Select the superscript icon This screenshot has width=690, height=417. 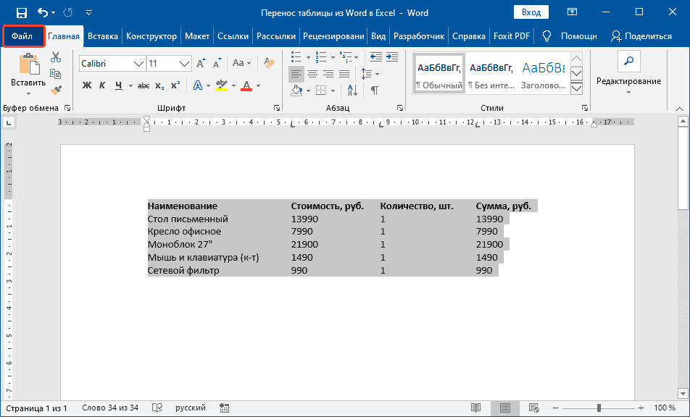175,85
